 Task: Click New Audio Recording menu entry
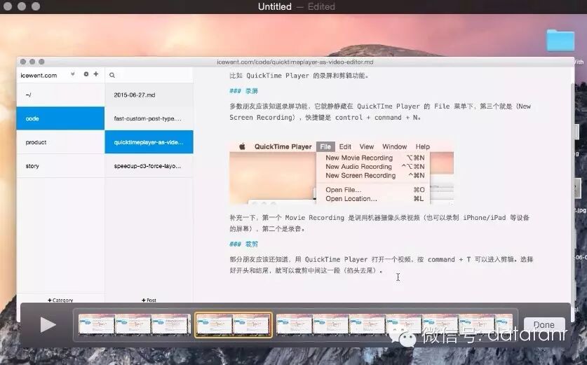pos(375,167)
